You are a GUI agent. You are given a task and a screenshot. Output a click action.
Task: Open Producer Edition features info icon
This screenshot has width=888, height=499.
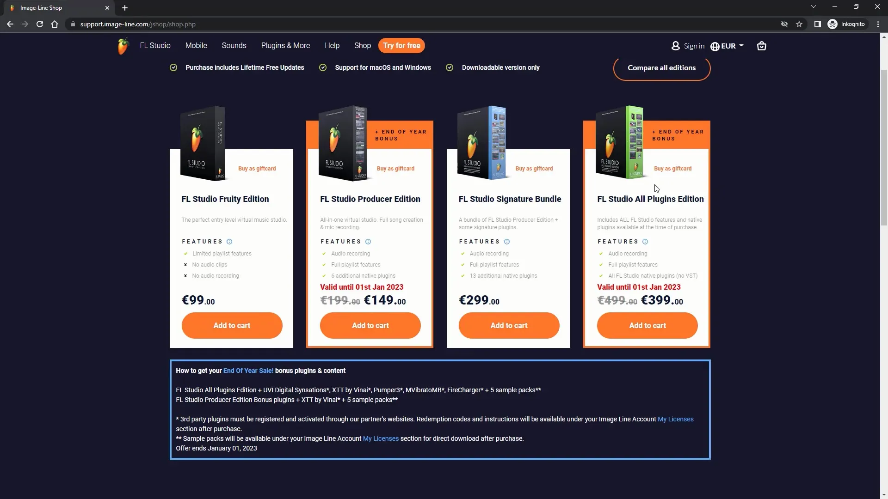click(368, 242)
